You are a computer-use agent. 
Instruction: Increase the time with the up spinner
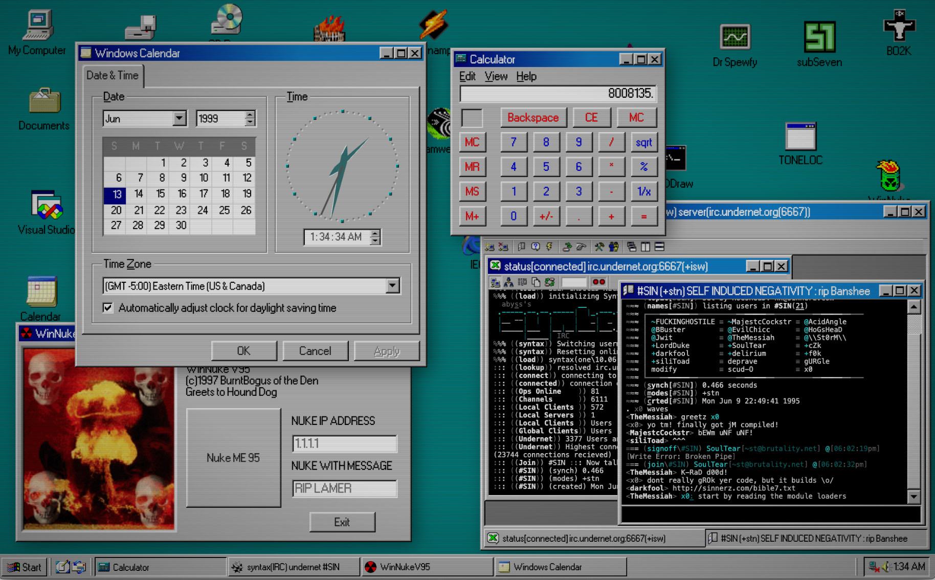[375, 233]
